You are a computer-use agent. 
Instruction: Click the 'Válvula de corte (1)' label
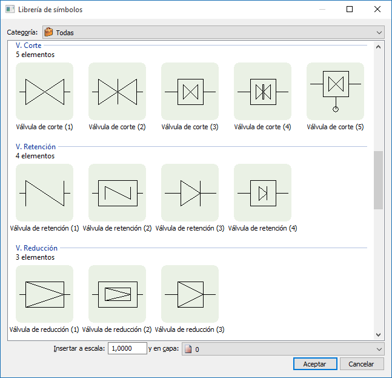pyautogui.click(x=44, y=127)
